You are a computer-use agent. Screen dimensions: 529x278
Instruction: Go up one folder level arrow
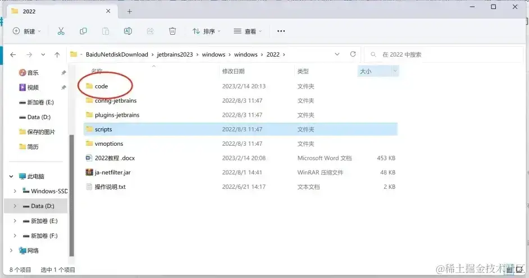pyautogui.click(x=57, y=54)
